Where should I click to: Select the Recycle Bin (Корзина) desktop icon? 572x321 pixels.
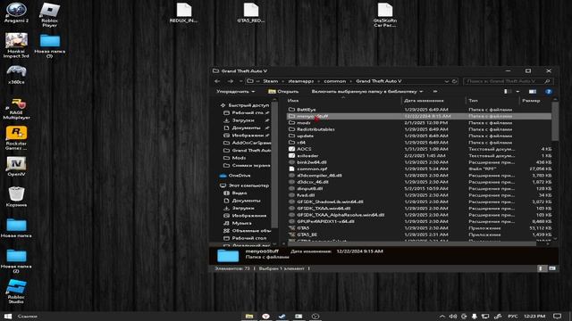tap(16, 197)
